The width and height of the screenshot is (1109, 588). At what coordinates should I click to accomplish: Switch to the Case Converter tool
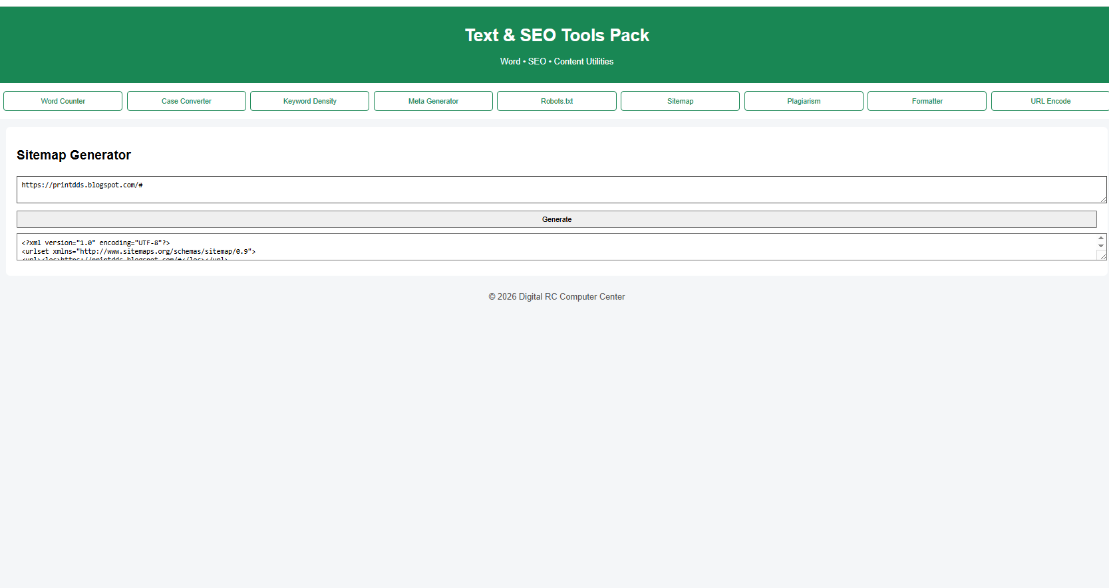pos(186,101)
